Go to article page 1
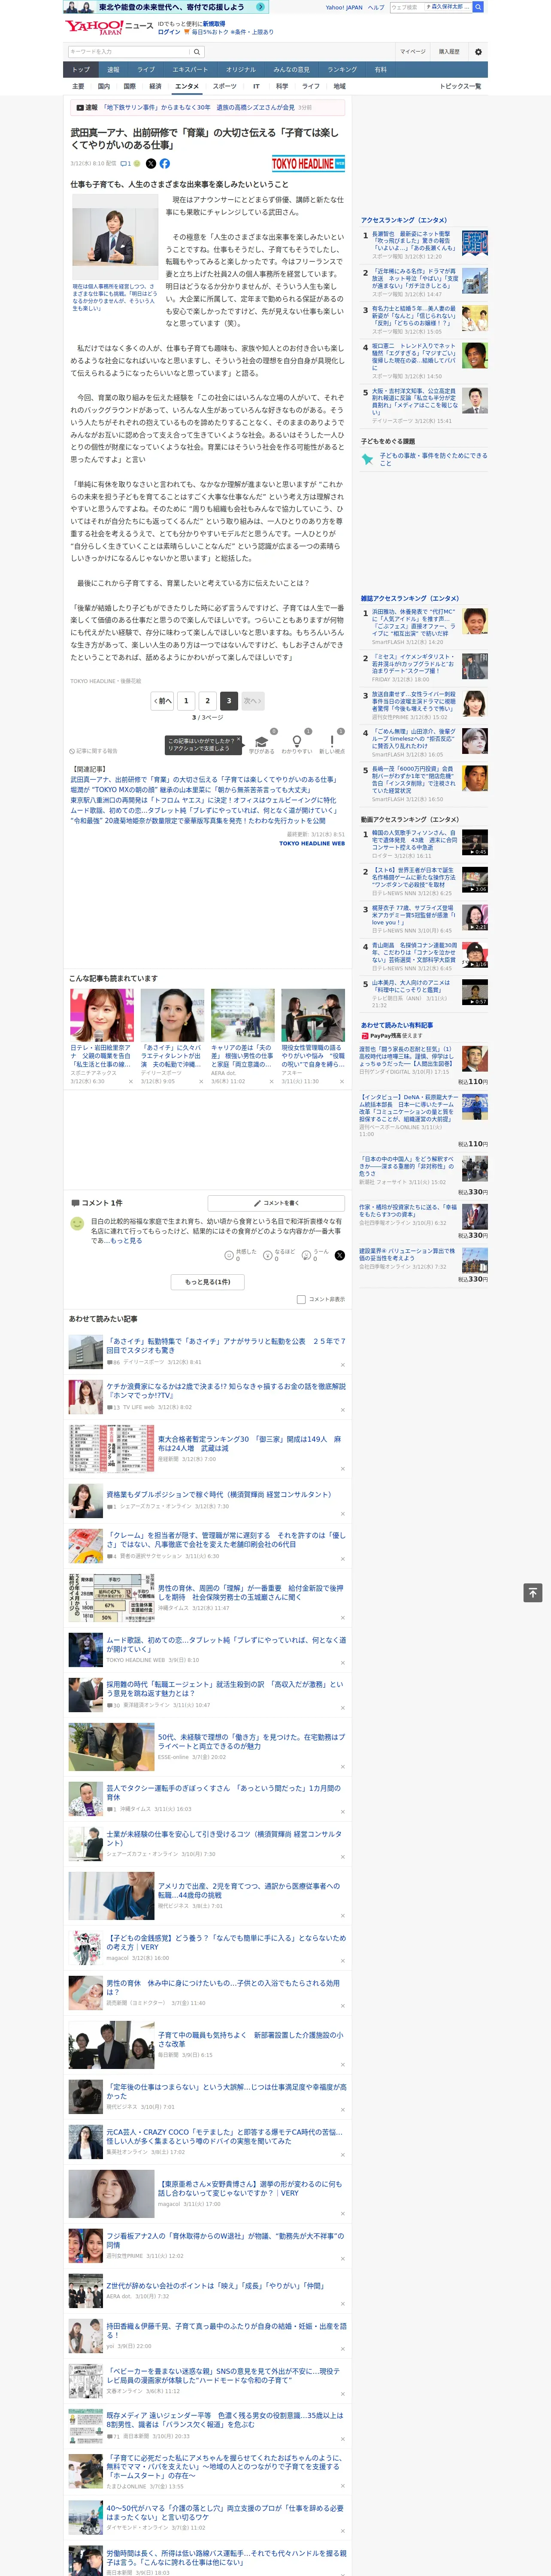The width and height of the screenshot is (551, 2576). [x=186, y=701]
